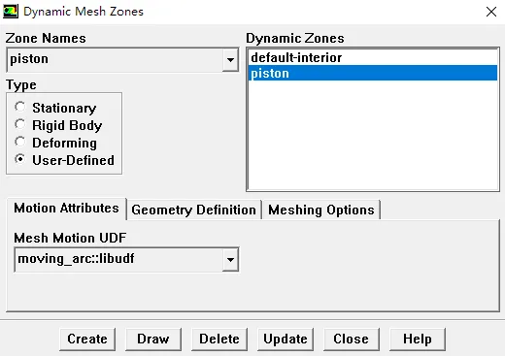
Task: Select the Stationary type radio button
Action: click(20, 107)
